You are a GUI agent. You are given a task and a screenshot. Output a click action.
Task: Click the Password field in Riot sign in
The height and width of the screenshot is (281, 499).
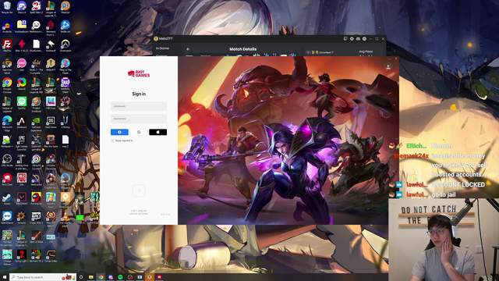pyautogui.click(x=139, y=119)
